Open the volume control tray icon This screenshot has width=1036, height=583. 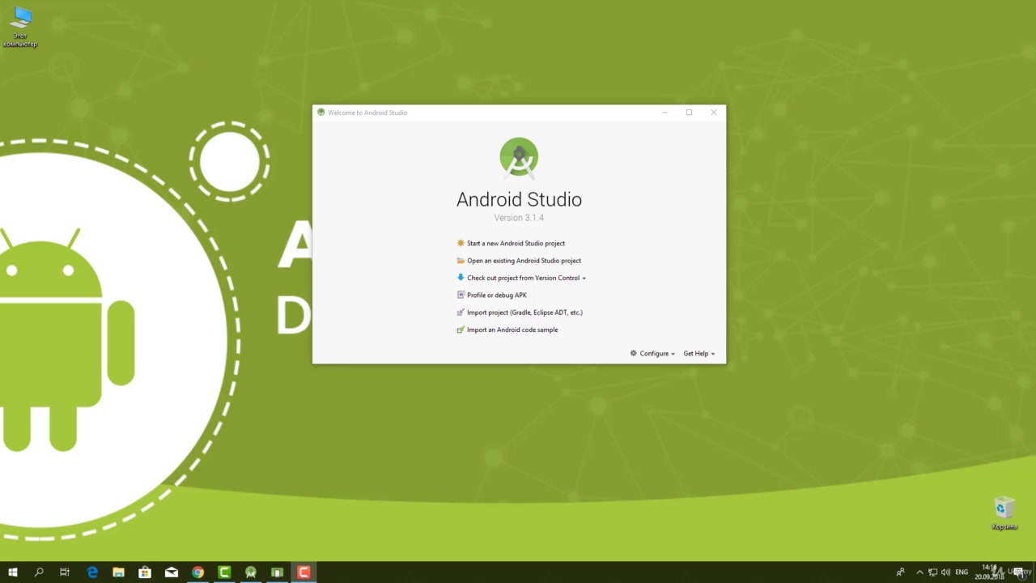[945, 572]
